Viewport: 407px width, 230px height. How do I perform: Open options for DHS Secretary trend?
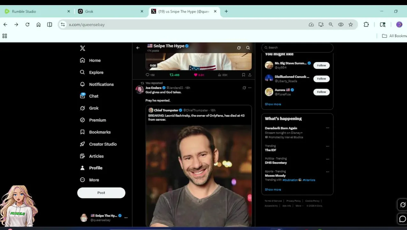328,159
